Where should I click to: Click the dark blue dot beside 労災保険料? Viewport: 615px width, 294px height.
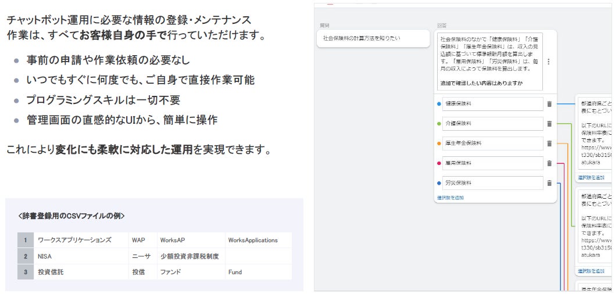[439, 183]
